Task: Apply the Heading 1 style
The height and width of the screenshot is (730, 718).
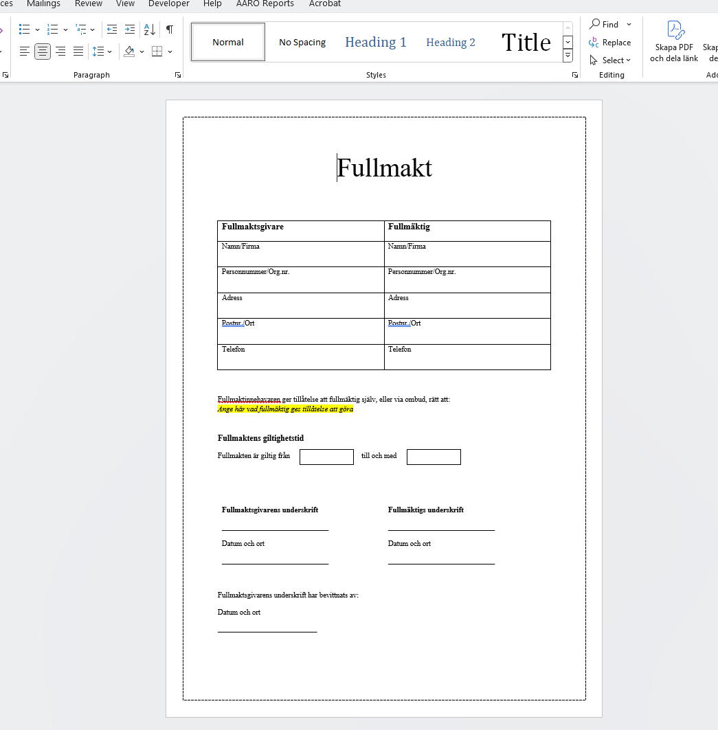Action: [x=375, y=43]
